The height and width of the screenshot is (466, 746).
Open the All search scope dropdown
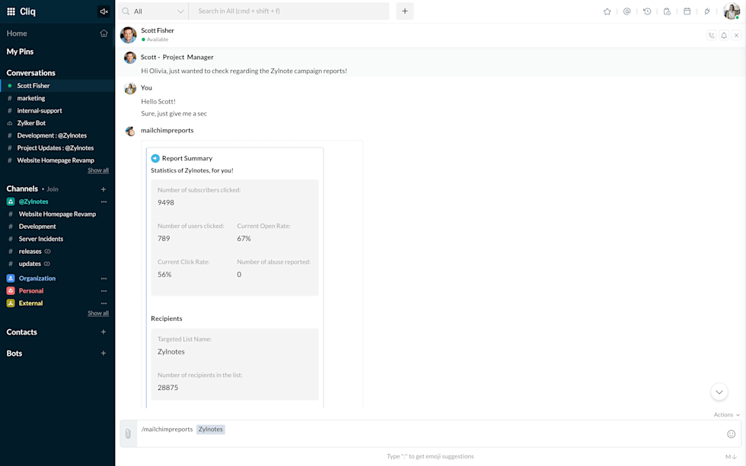click(x=153, y=11)
